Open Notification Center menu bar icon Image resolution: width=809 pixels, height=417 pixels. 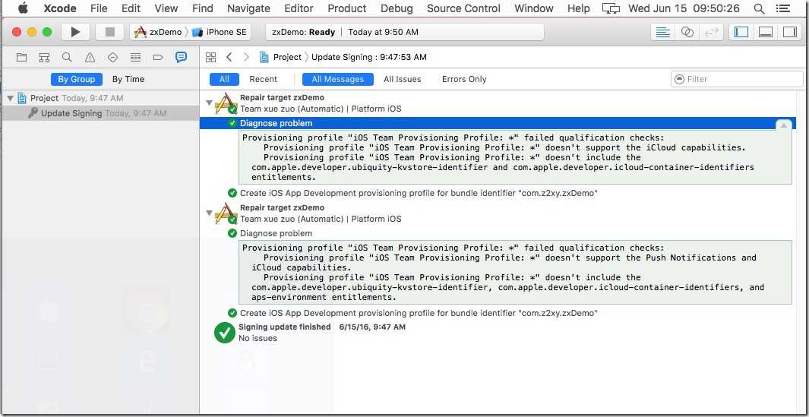click(x=782, y=8)
